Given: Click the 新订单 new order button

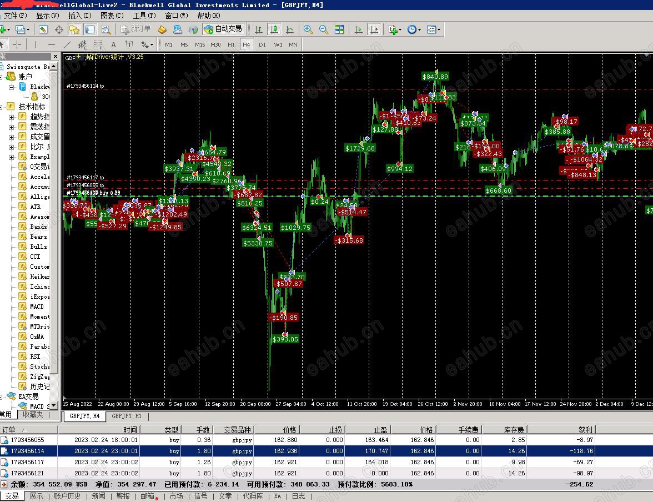Looking at the screenshot, I should click(135, 29).
